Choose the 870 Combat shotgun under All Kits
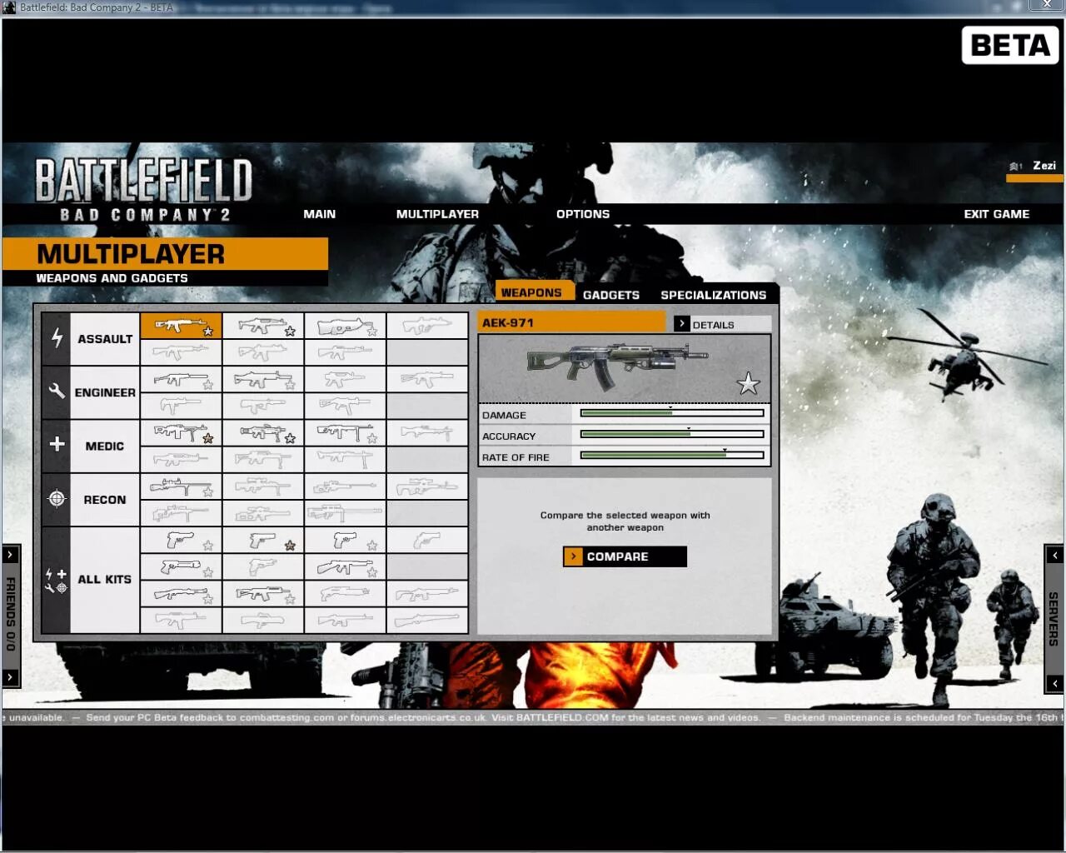This screenshot has height=853, width=1066. [181, 594]
